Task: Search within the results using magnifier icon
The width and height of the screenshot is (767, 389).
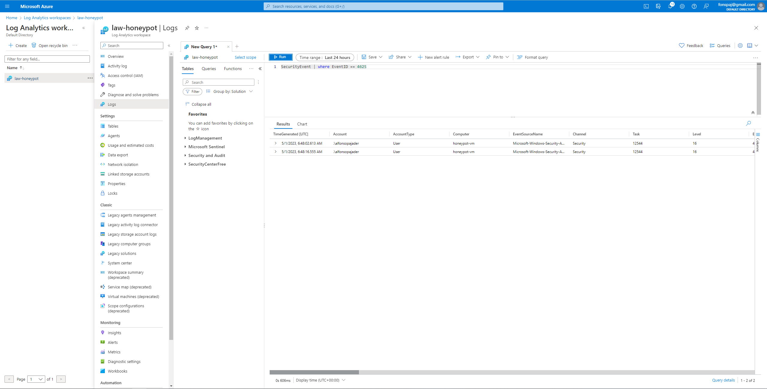Action: [x=748, y=123]
